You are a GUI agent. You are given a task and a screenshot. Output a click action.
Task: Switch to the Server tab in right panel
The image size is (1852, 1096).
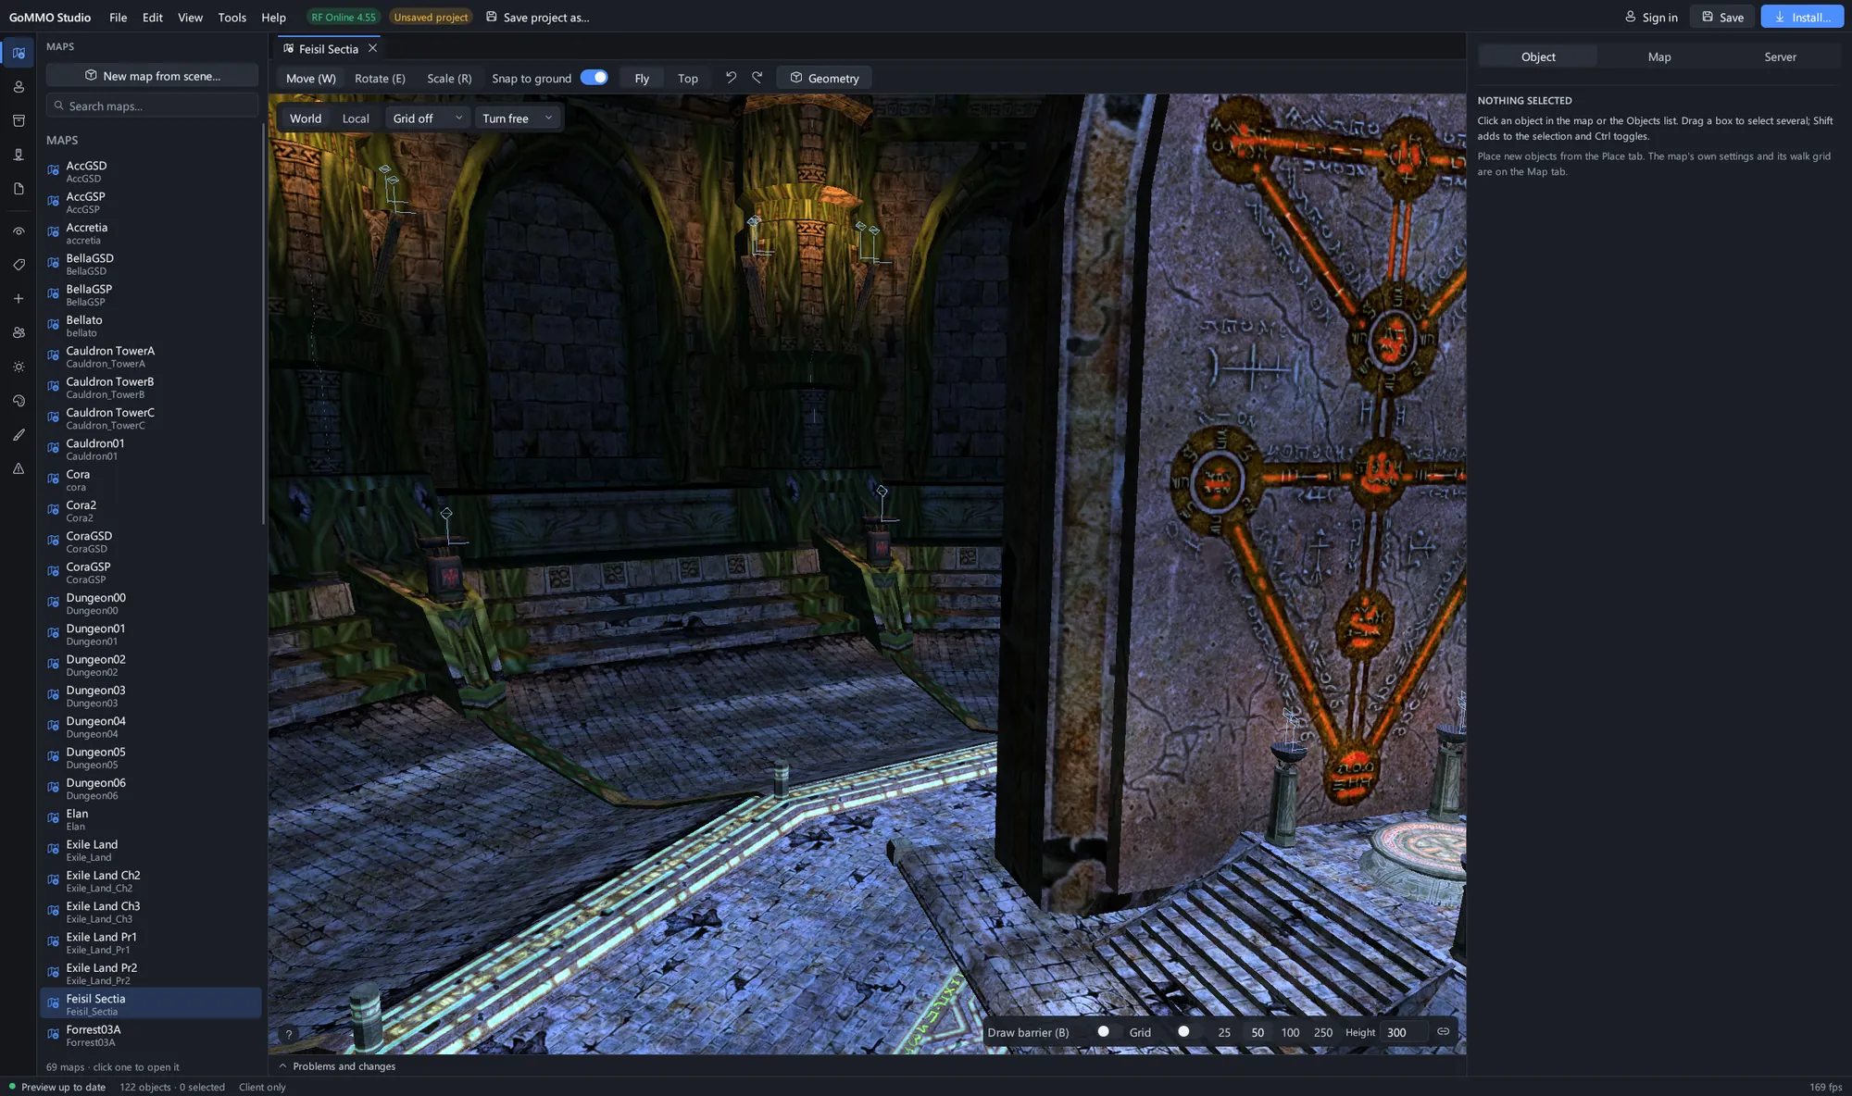pyautogui.click(x=1780, y=56)
